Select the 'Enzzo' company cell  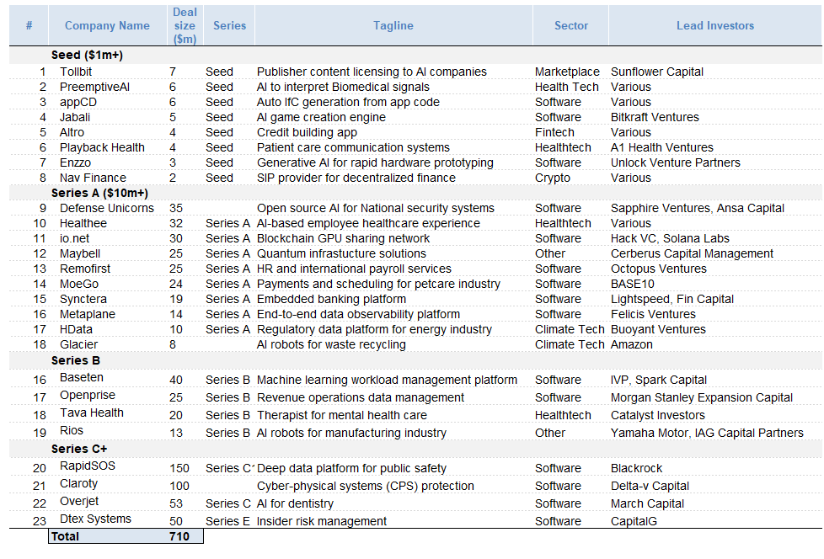point(75,163)
